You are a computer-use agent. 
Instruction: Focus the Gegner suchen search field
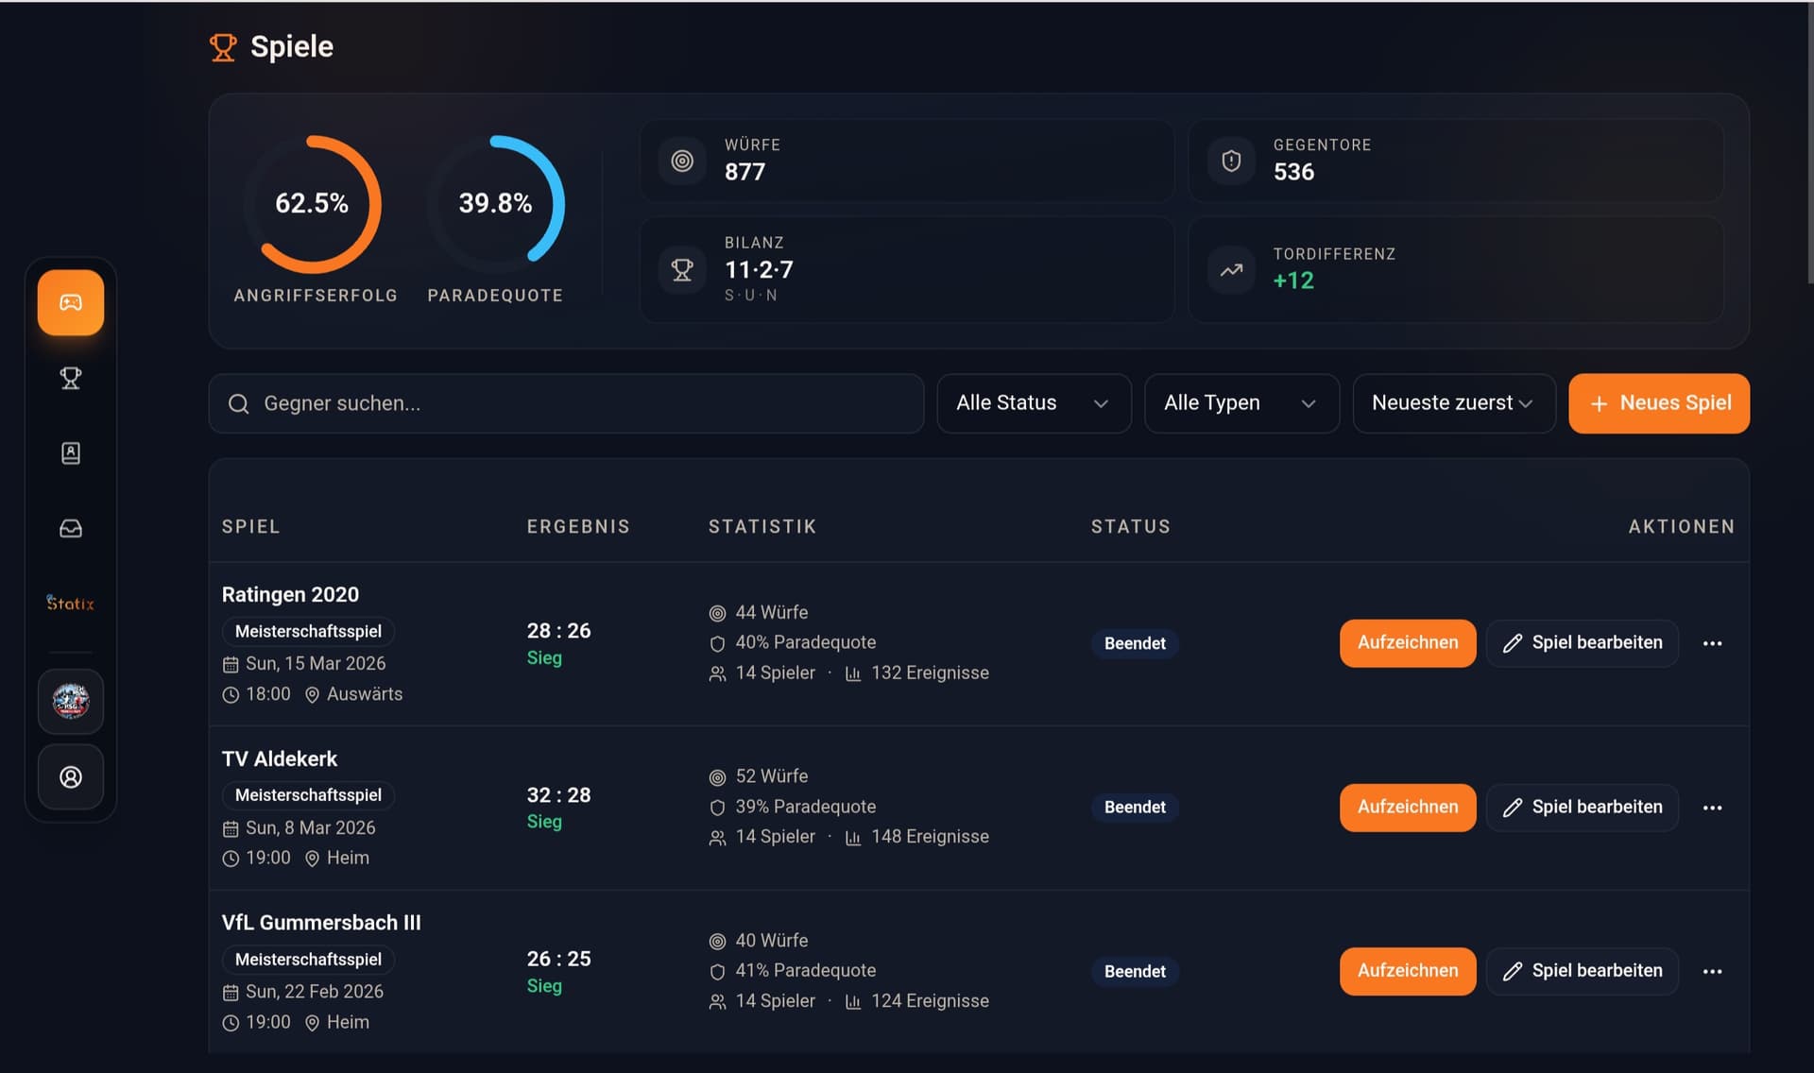566,403
